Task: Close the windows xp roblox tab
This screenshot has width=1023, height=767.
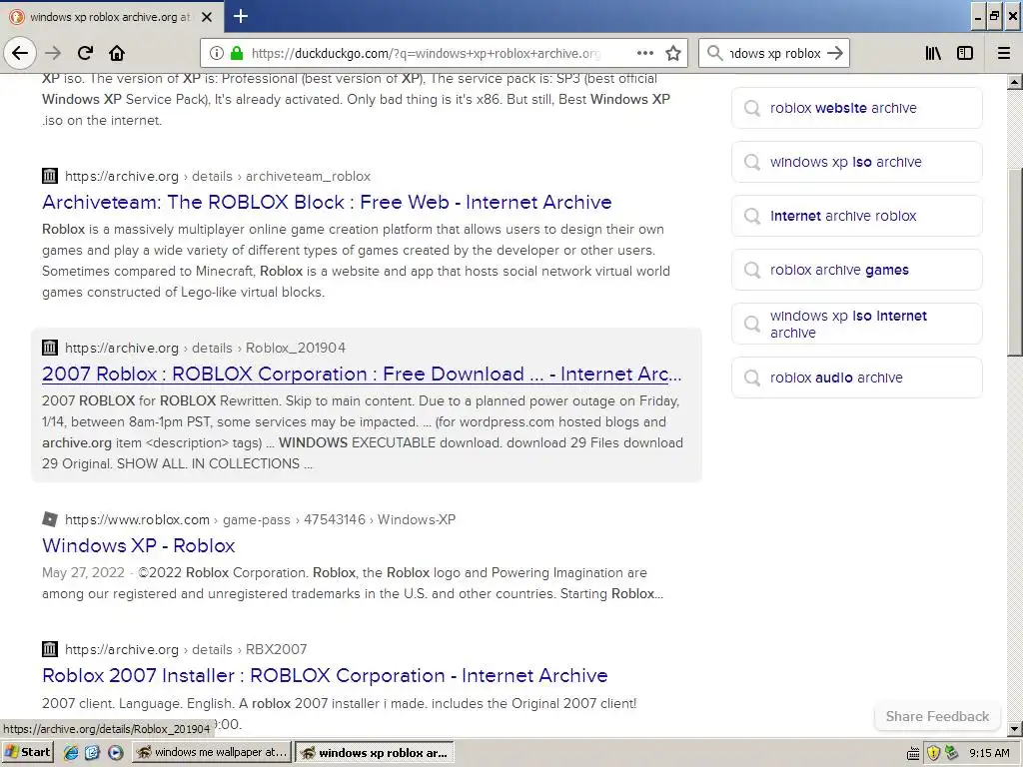Action: tap(207, 17)
